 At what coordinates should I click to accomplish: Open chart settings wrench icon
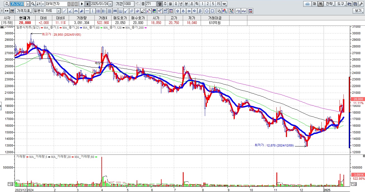click(361, 4)
